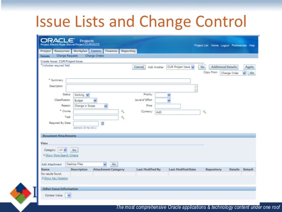Click the Last Modified Date column header
The image size is (282, 212).
point(182,169)
